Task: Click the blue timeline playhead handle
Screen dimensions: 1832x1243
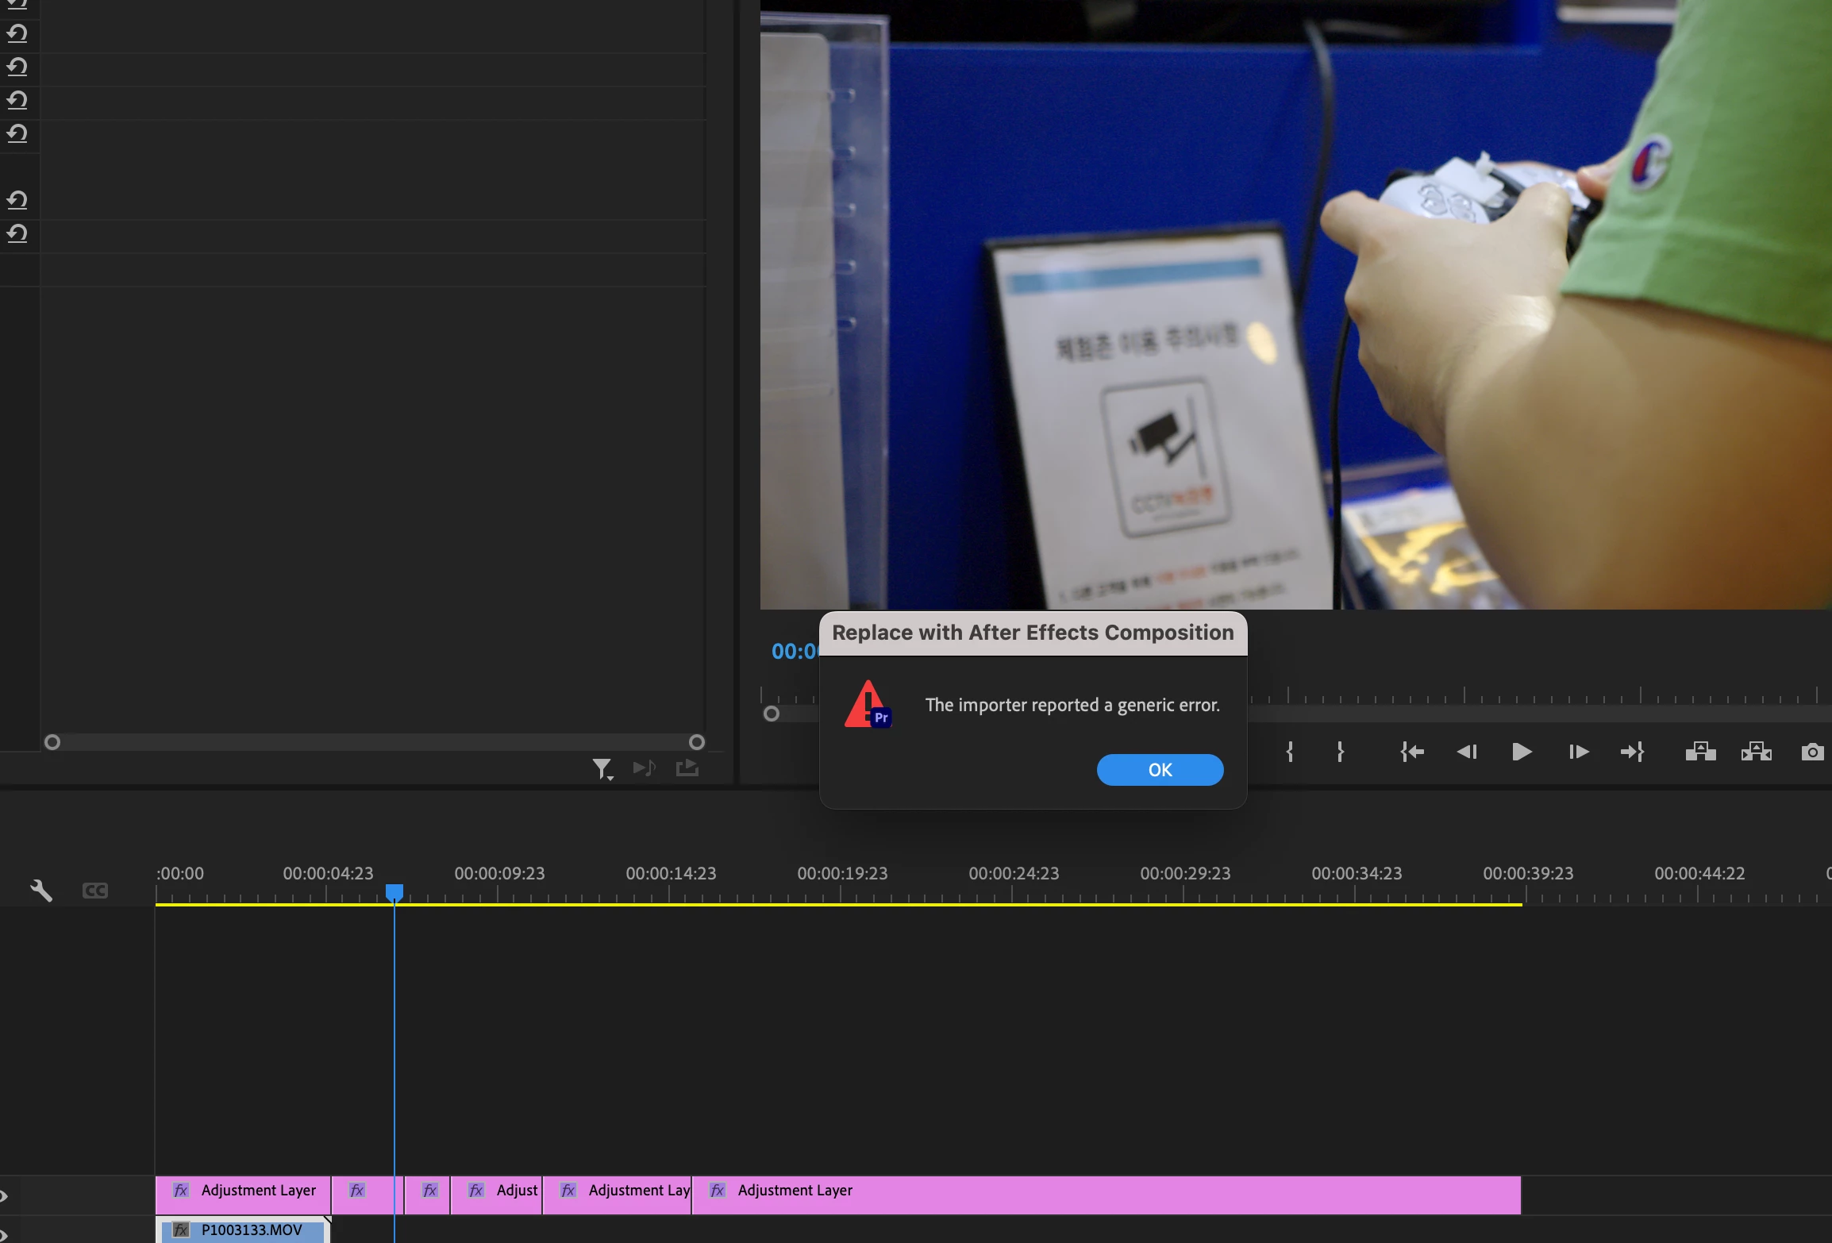Action: 394,892
